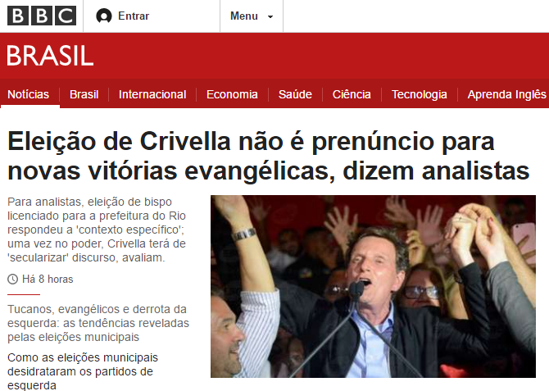The width and height of the screenshot is (549, 391).
Task: Open the BRASIL section logo
Action: [50, 56]
